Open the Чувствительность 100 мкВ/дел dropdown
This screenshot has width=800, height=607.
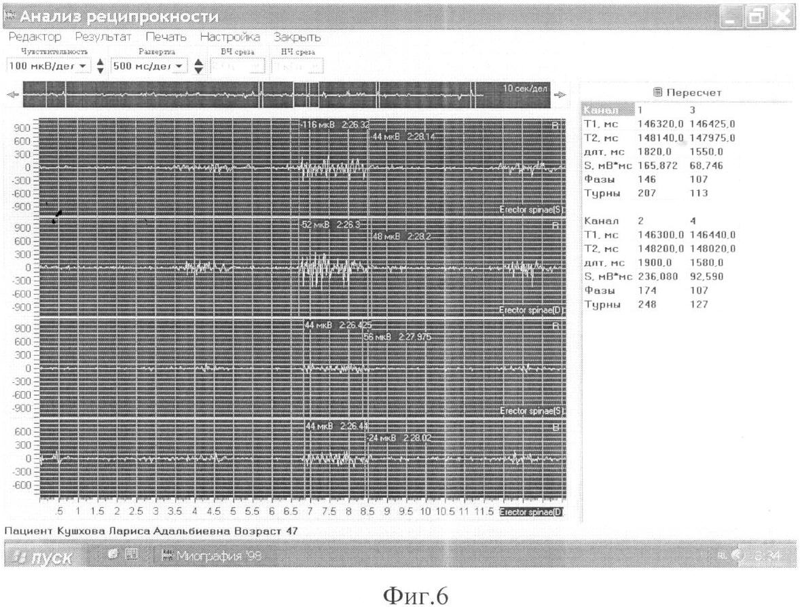coord(83,66)
